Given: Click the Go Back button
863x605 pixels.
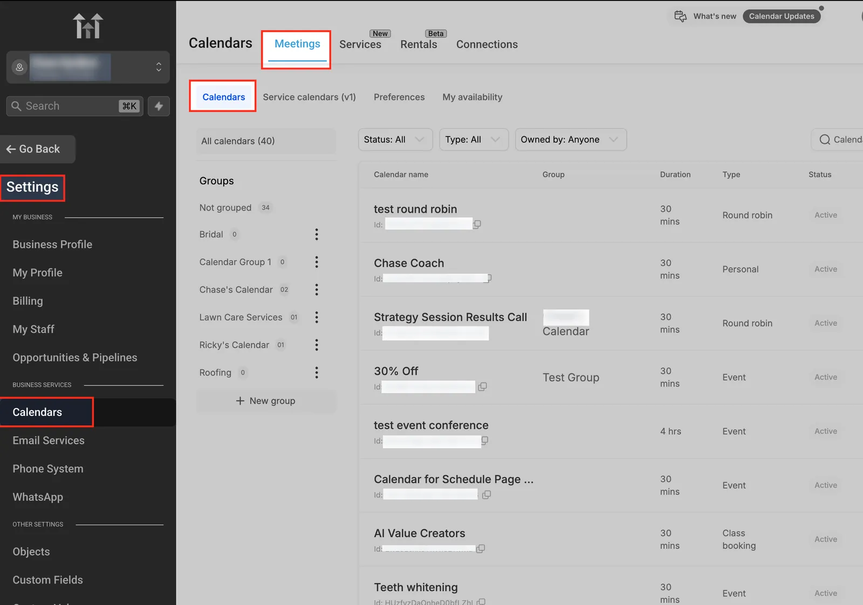Looking at the screenshot, I should tap(37, 149).
